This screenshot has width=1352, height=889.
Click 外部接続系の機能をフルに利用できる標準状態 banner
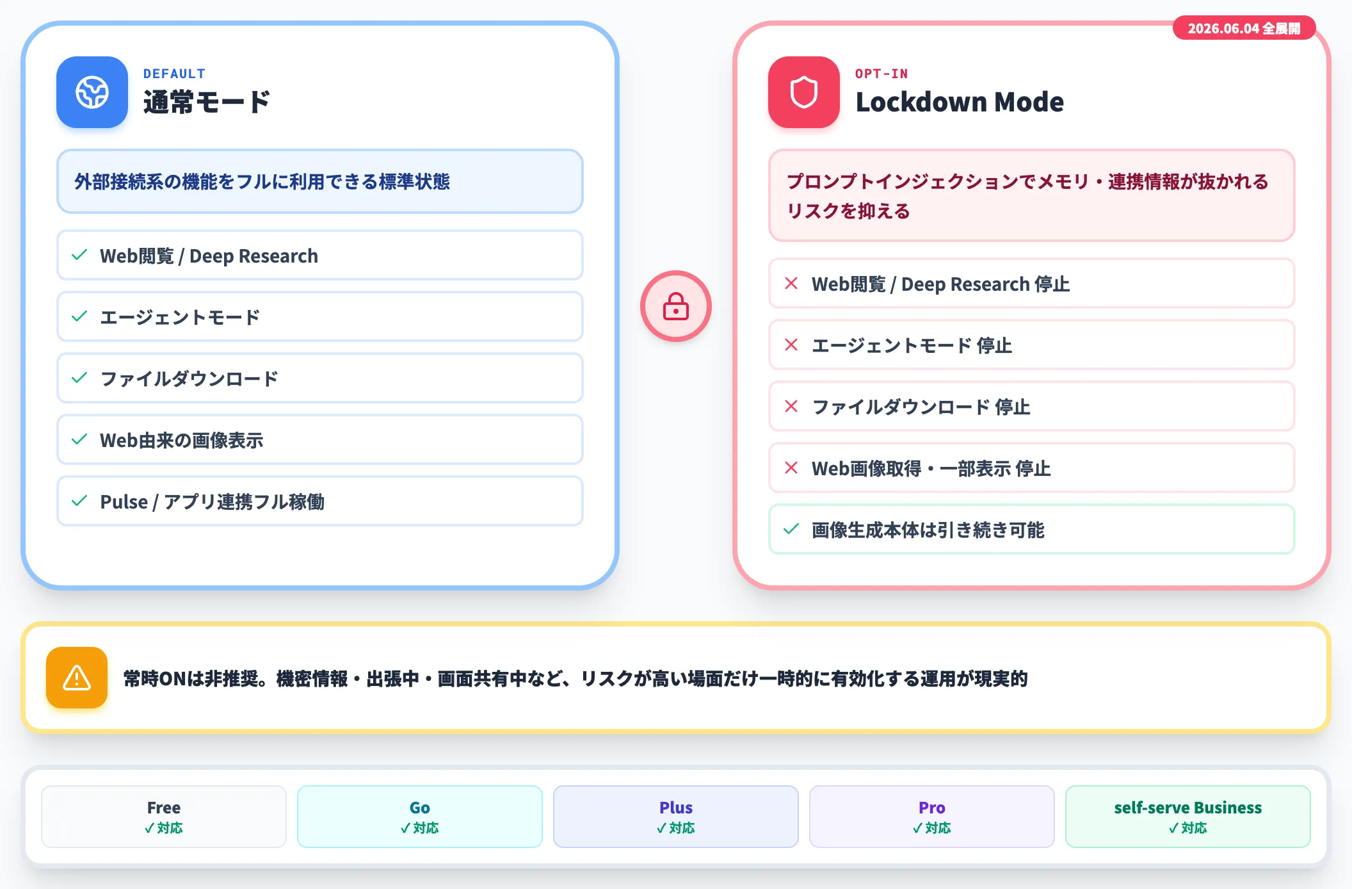coord(320,181)
